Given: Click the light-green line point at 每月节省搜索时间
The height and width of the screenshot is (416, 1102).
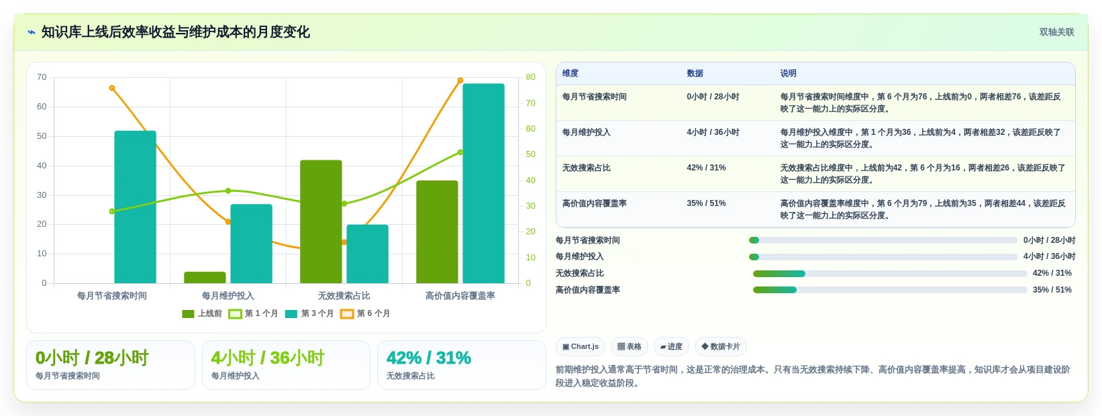Looking at the screenshot, I should 112,211.
